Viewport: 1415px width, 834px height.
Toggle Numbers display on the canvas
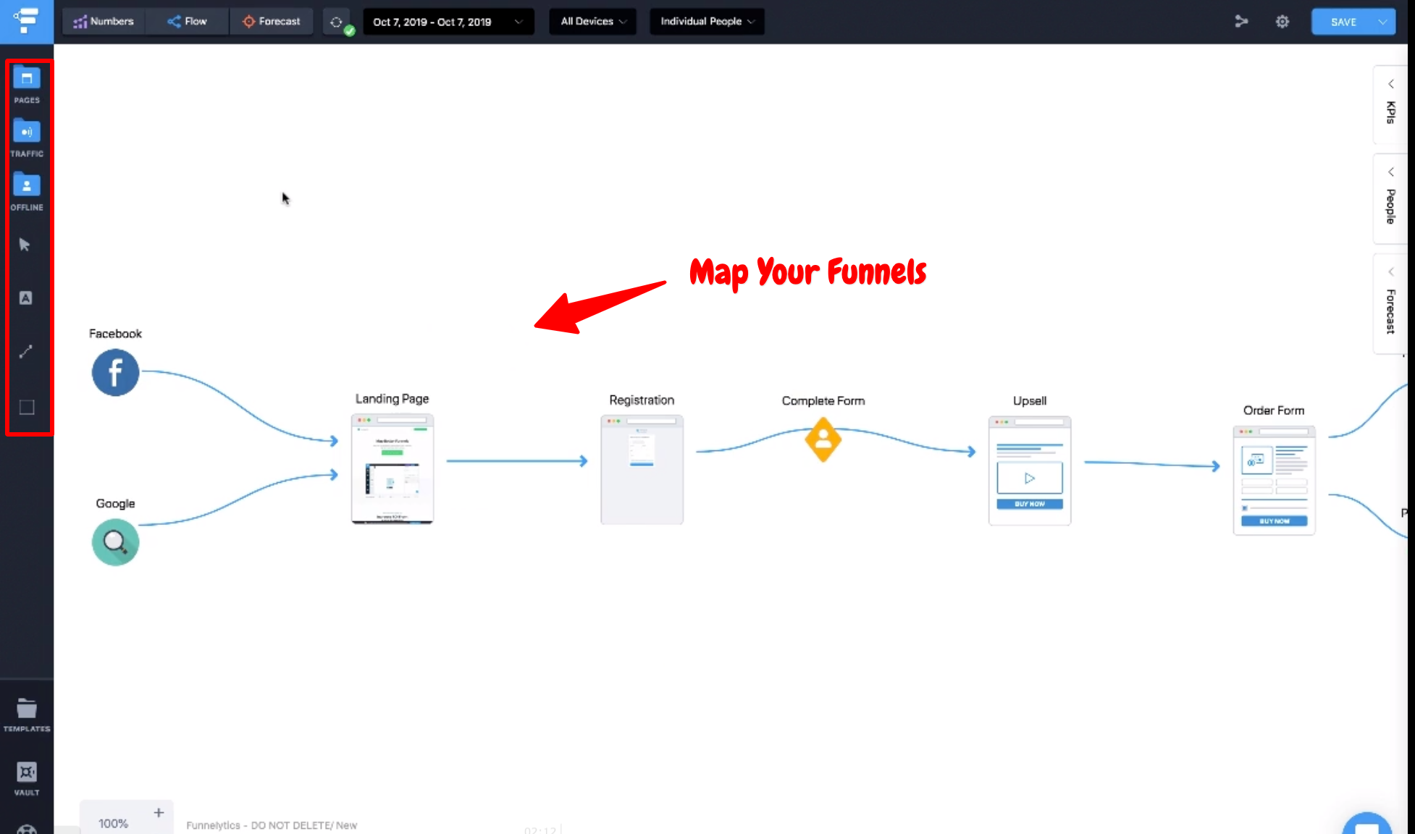tap(104, 21)
